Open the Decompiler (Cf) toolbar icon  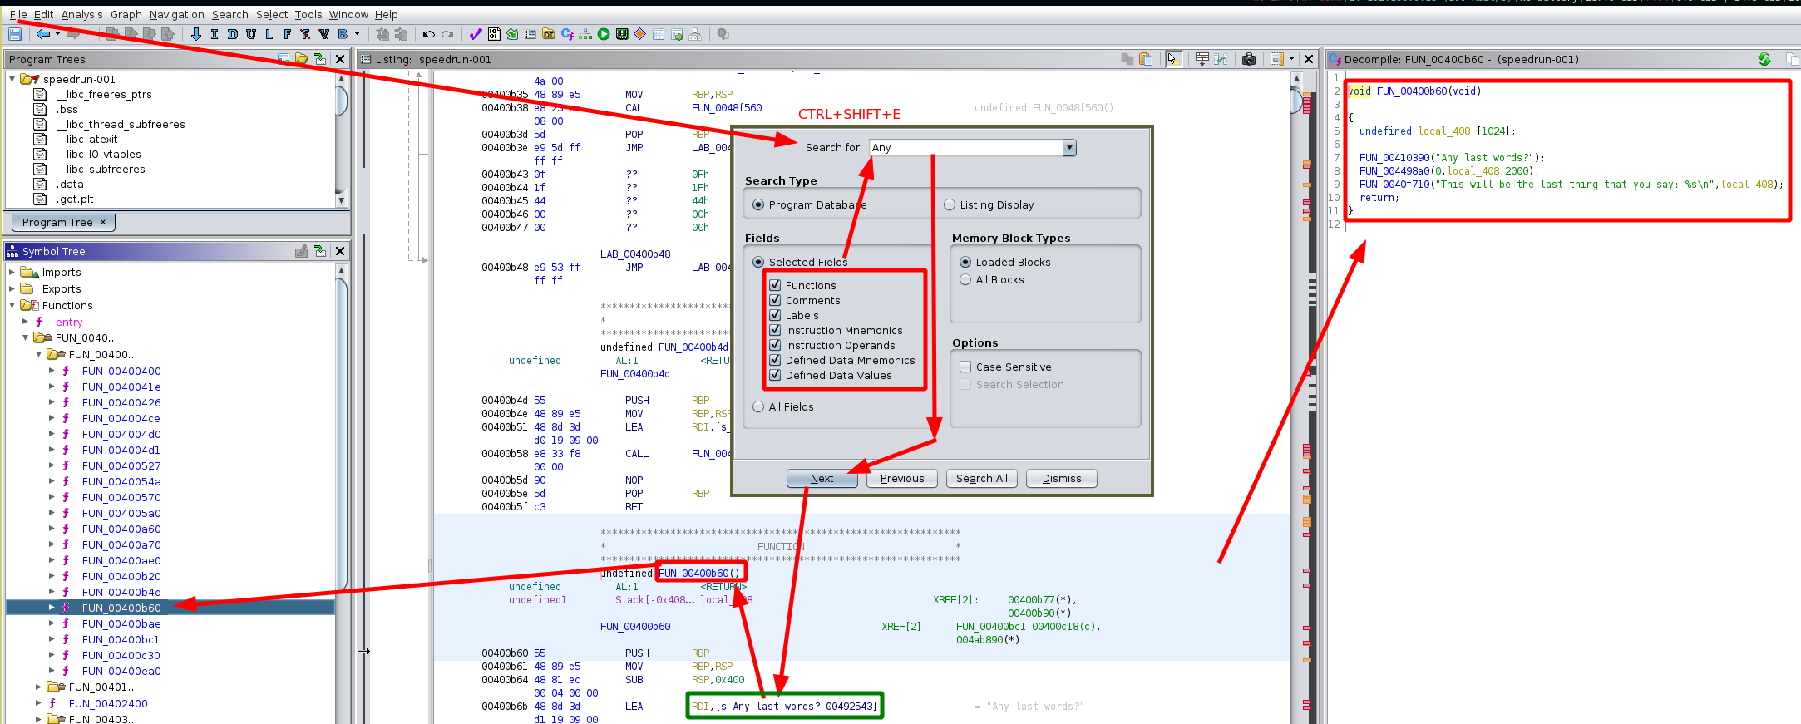click(x=567, y=34)
